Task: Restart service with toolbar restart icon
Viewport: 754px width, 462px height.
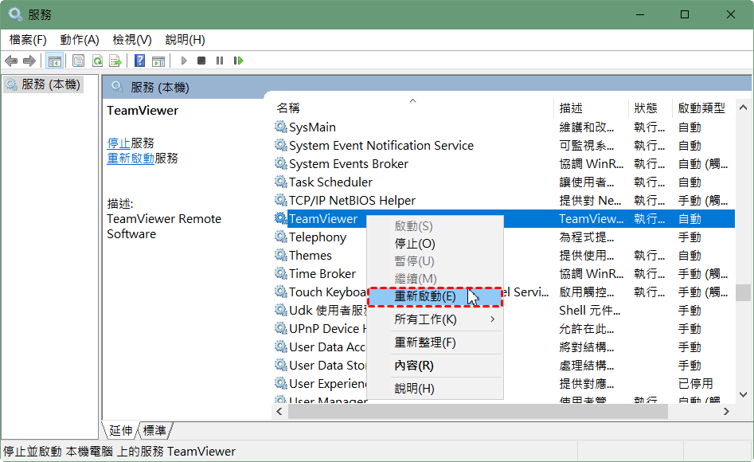Action: pyautogui.click(x=239, y=61)
